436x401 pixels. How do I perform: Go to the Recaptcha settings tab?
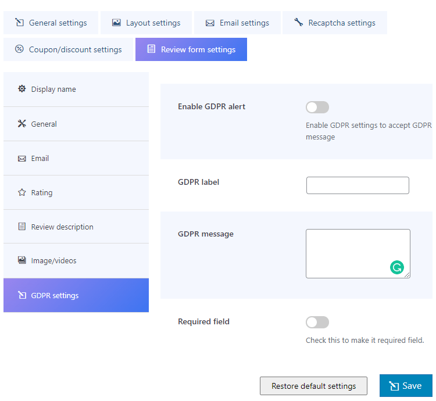click(335, 23)
